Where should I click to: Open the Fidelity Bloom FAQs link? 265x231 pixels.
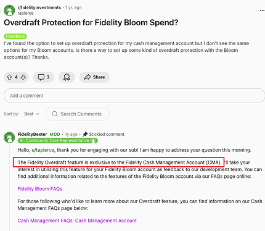[x=40, y=189]
